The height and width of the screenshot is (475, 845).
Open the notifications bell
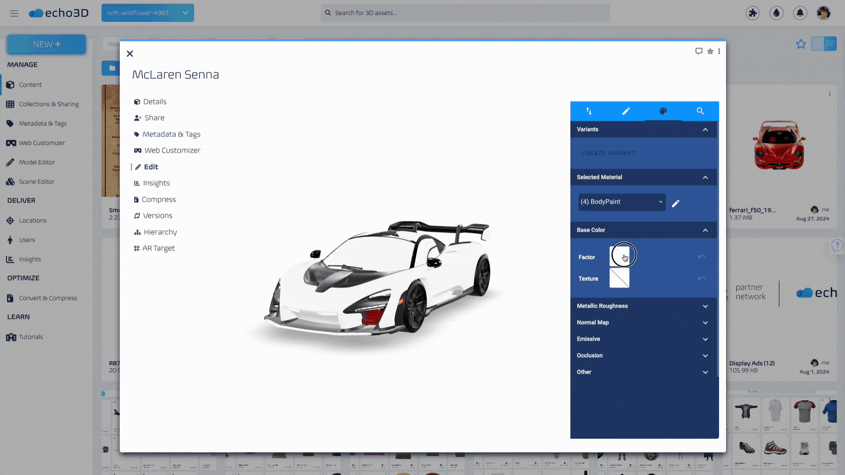pyautogui.click(x=800, y=13)
